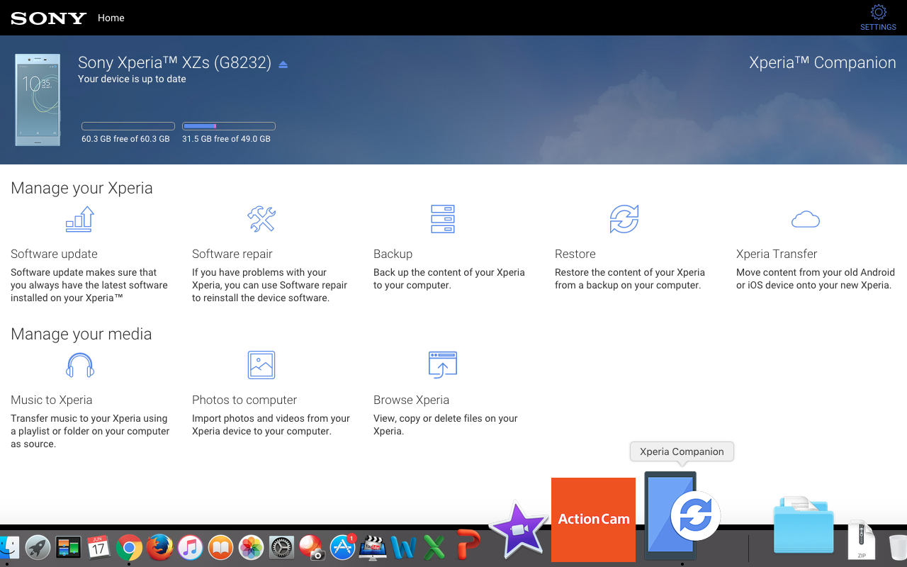Click the Restore arrows icon
Viewport: 907px width, 567px height.
(624, 219)
